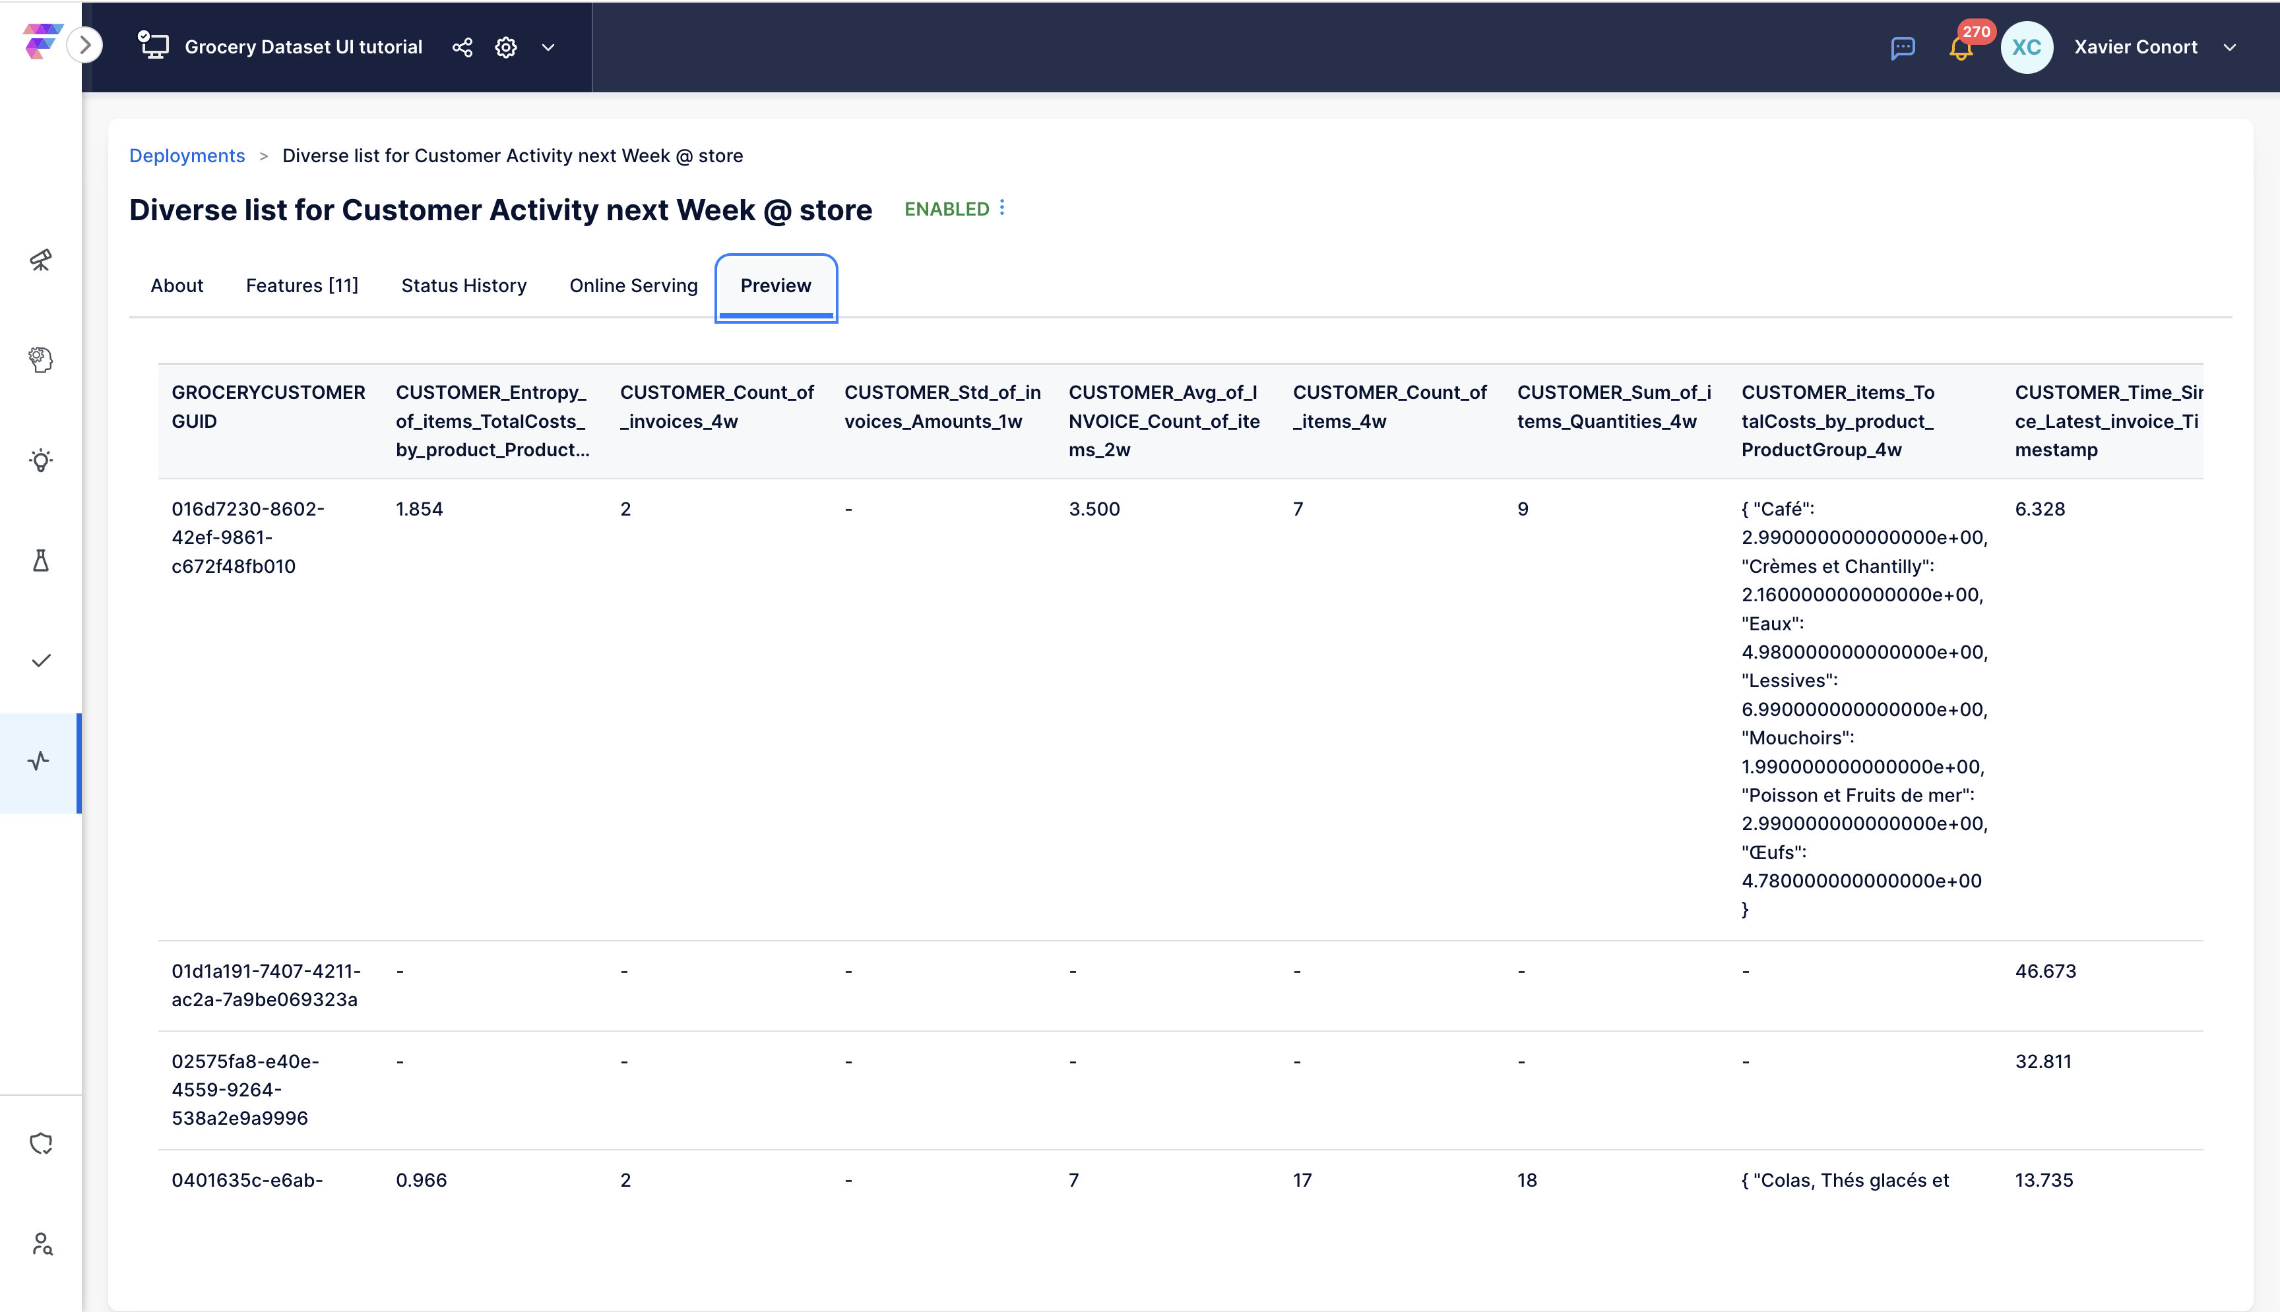Open the chat messages icon

tap(1902, 47)
